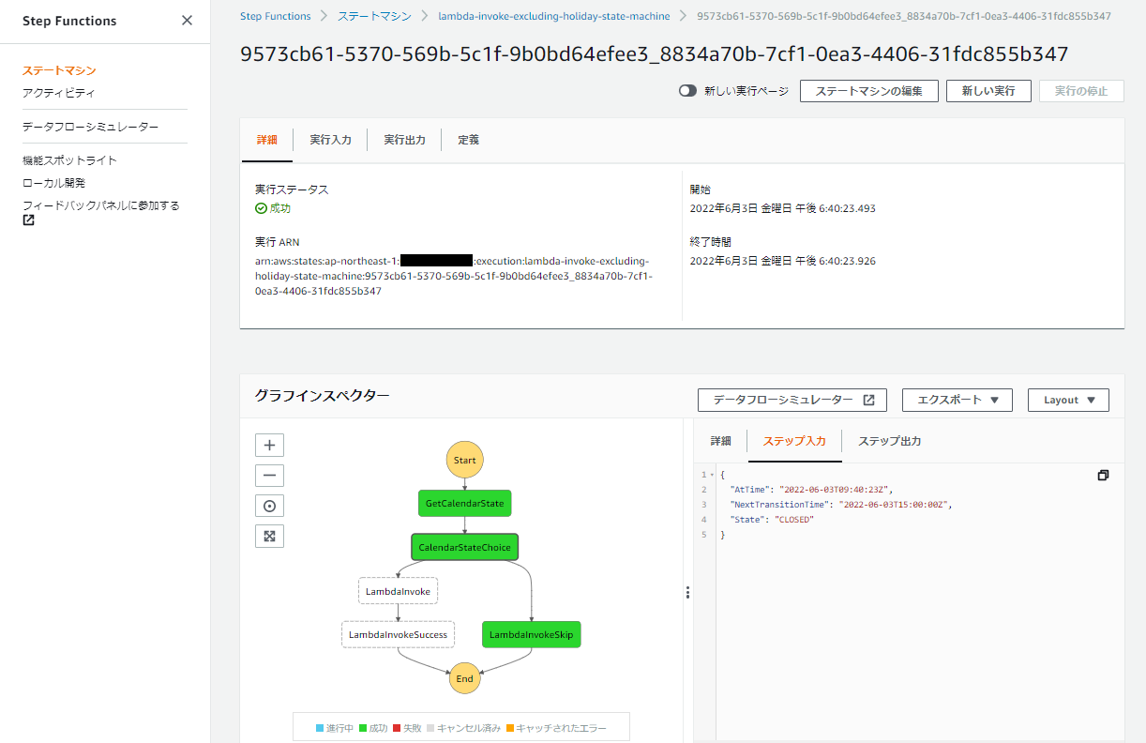Switch to the 定義 tab
This screenshot has height=743, width=1146.
[468, 140]
